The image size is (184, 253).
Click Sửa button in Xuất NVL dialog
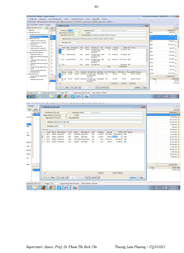63,177
